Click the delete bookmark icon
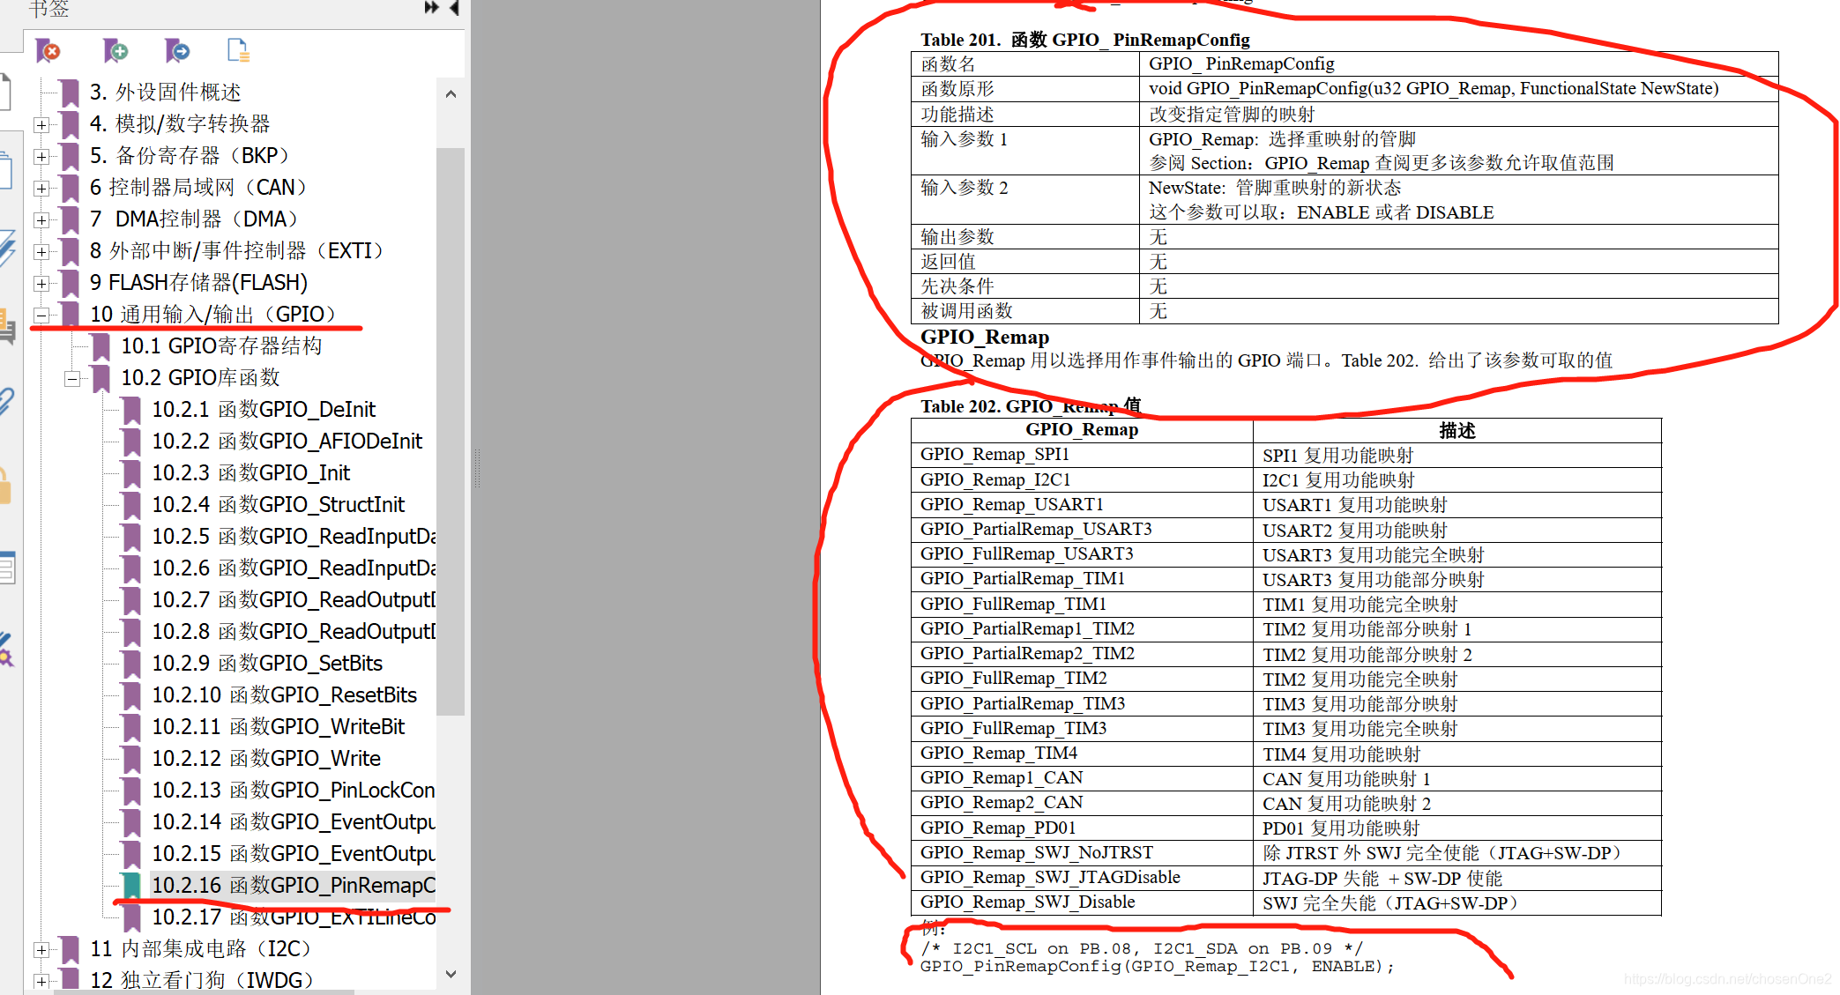The width and height of the screenshot is (1840, 995). coord(48,51)
